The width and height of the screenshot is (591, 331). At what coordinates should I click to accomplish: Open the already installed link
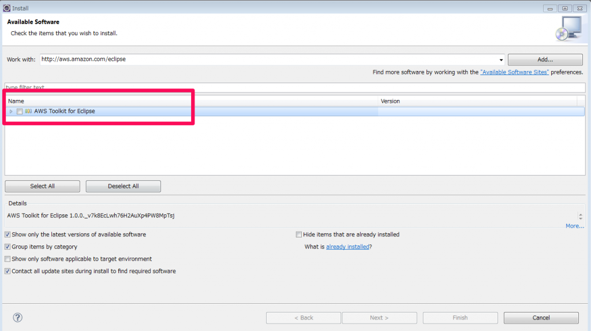(347, 247)
